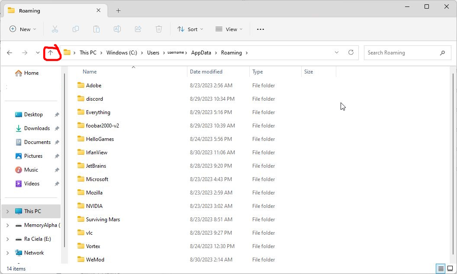This screenshot has width=457, height=274.
Task: Click the Paste clipboard icon
Action: (97, 29)
